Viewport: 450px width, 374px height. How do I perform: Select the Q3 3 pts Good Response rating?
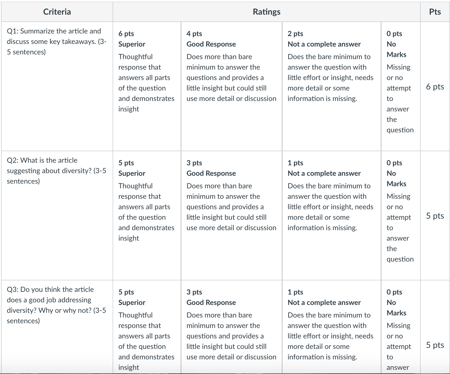(x=231, y=327)
